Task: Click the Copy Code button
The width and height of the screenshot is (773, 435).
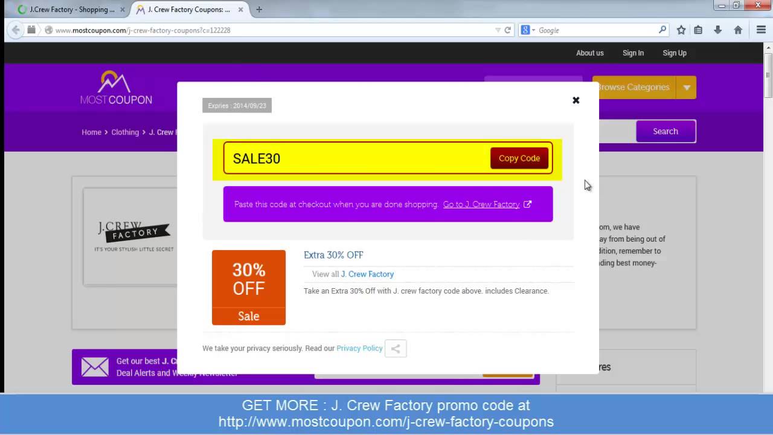Action: click(x=519, y=158)
